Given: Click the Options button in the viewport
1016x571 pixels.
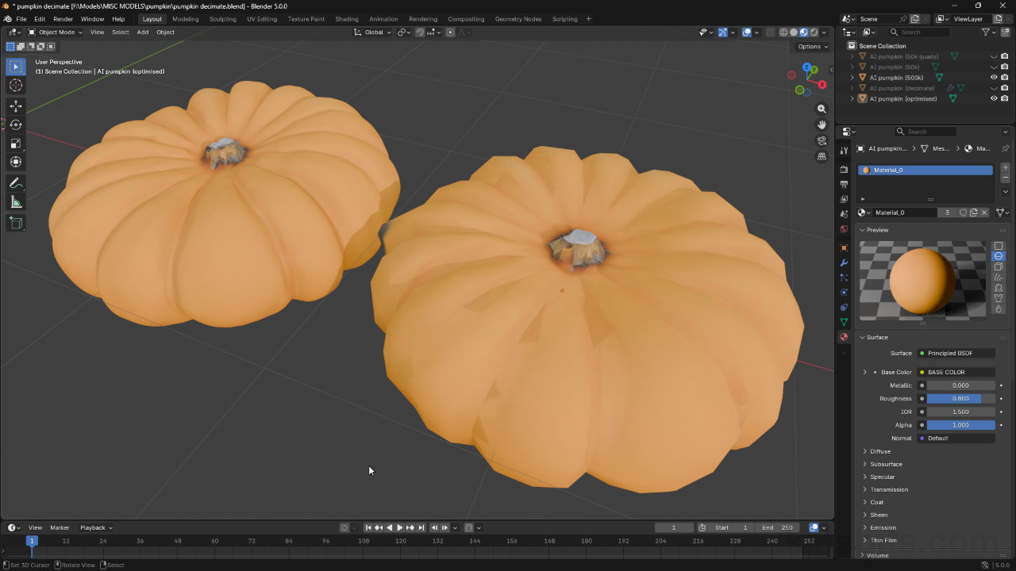Looking at the screenshot, I should point(811,46).
